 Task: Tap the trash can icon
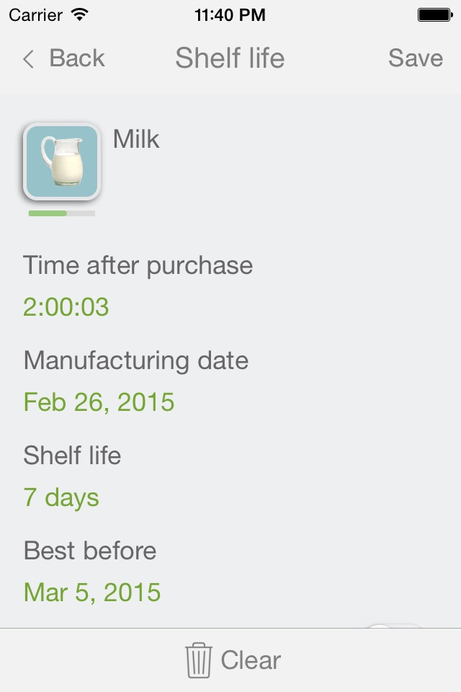[x=198, y=660]
